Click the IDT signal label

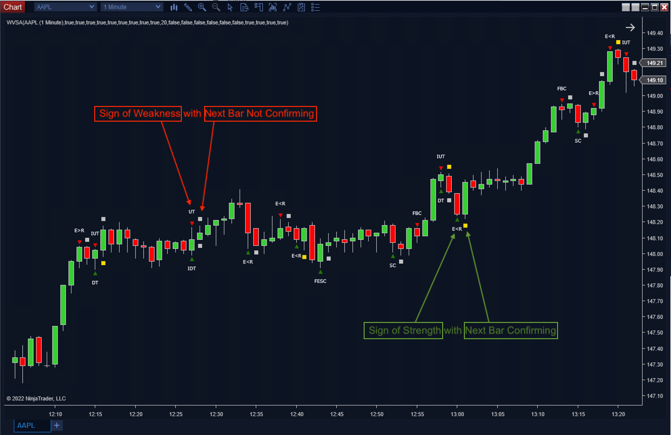click(x=191, y=268)
